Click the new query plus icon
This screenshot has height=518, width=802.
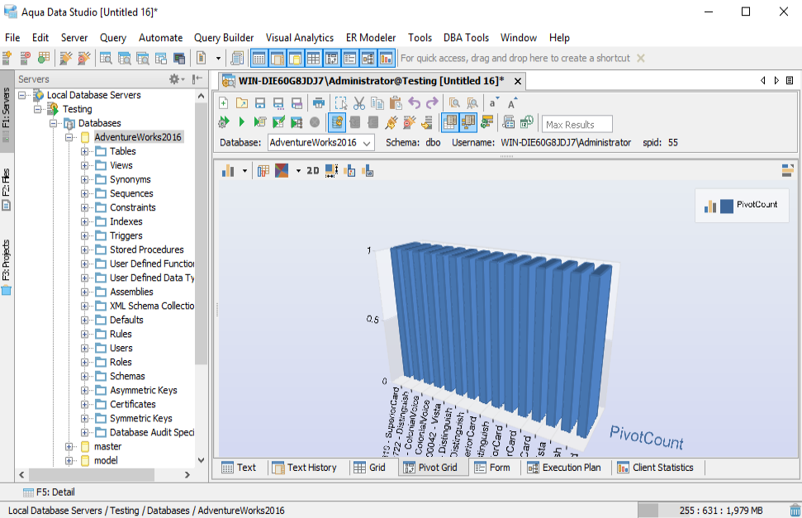coord(223,103)
